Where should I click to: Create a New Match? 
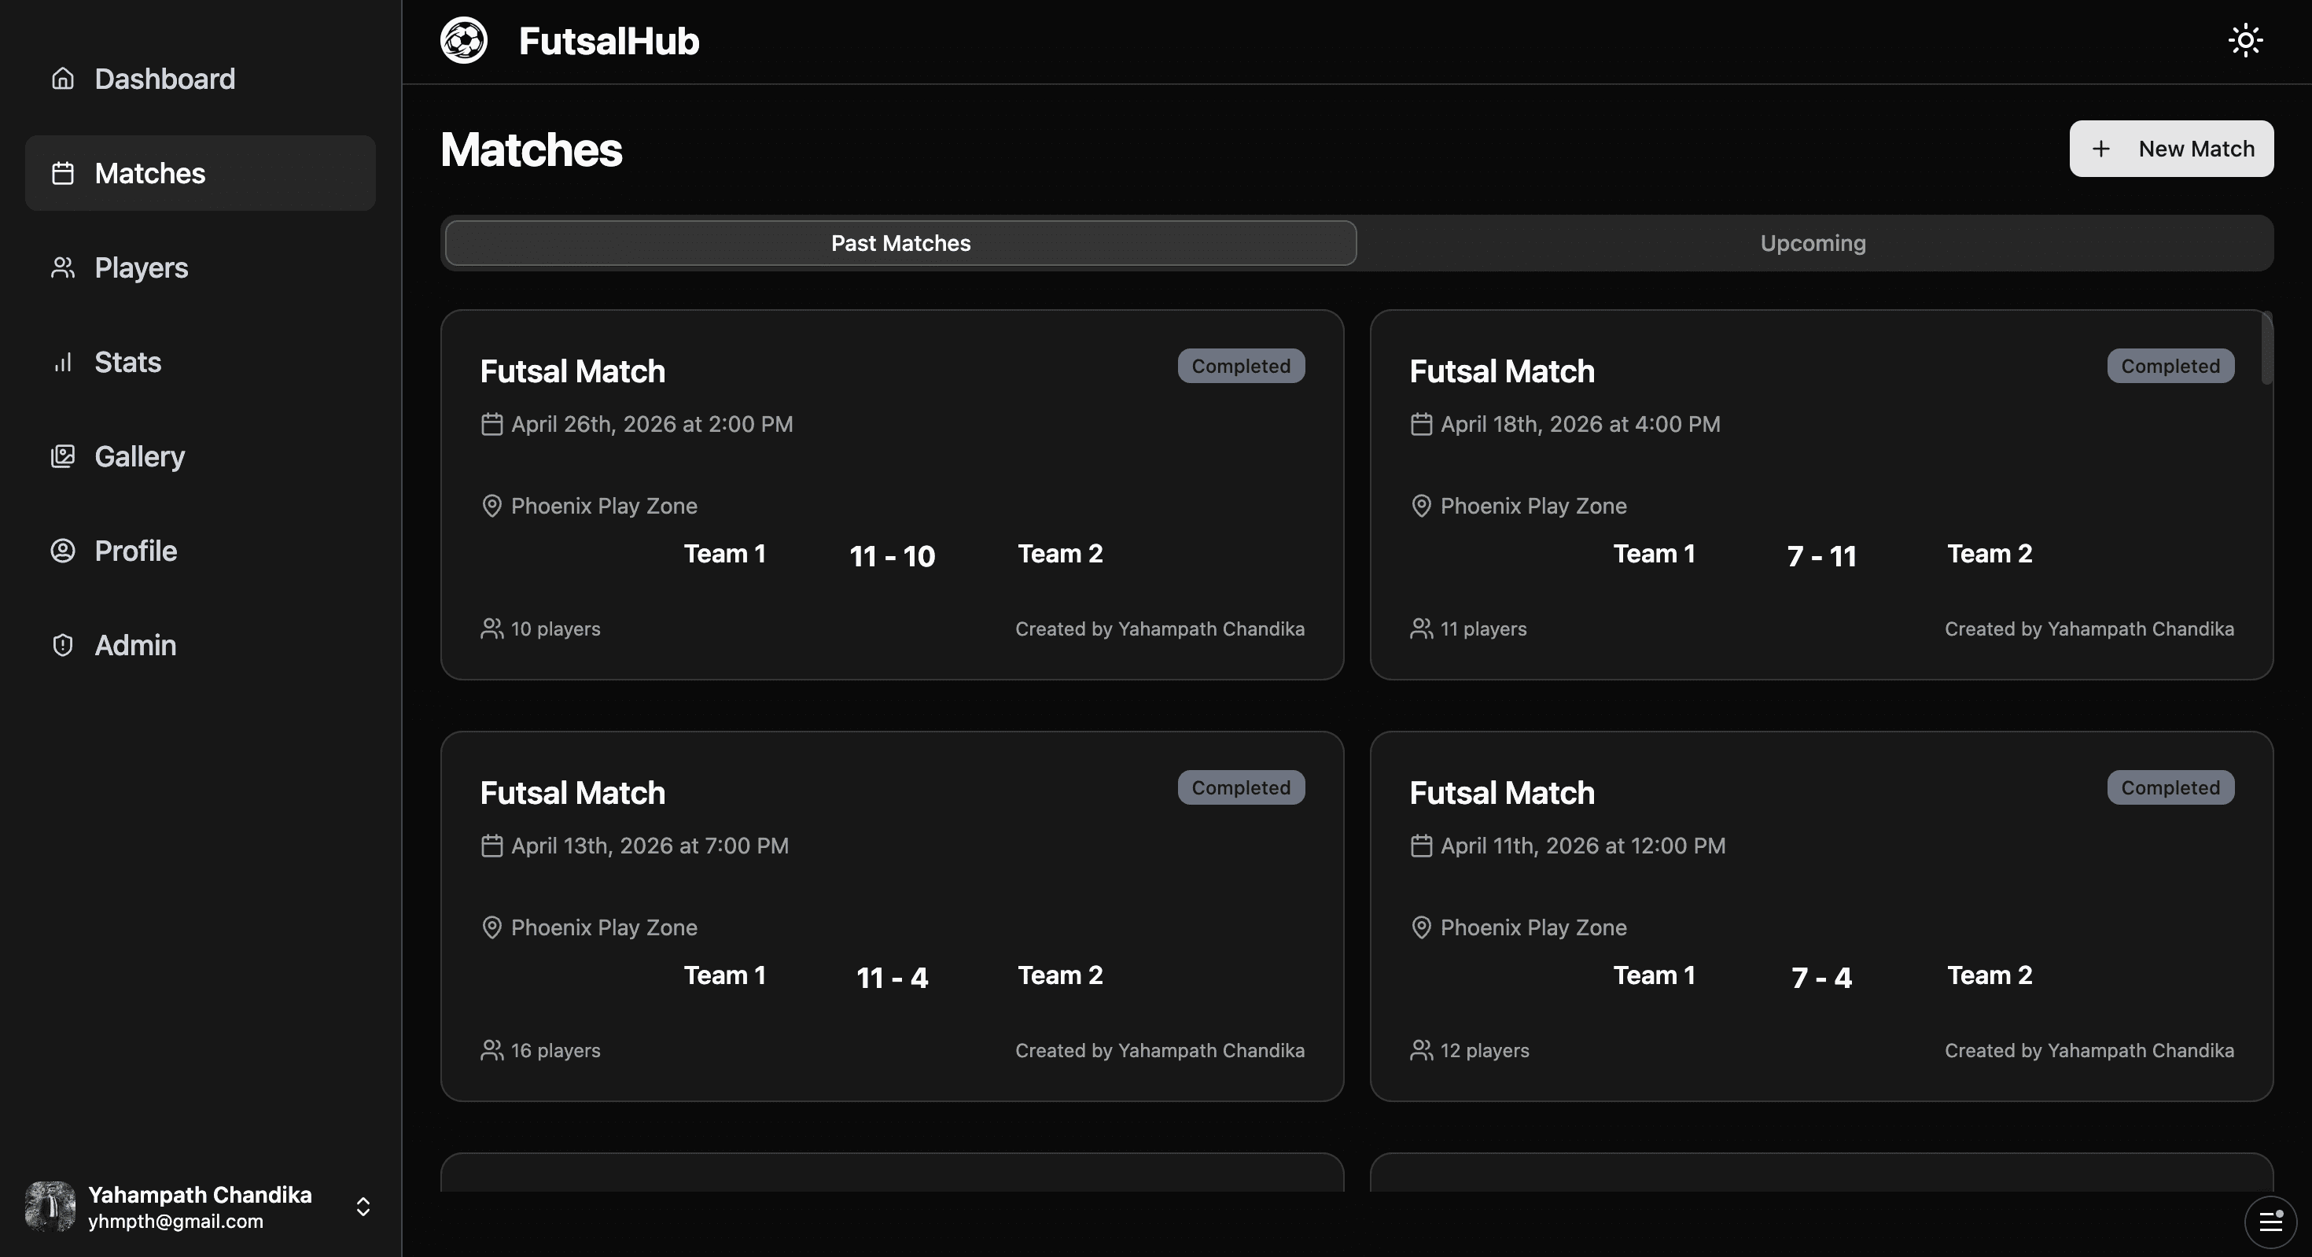(x=2171, y=149)
